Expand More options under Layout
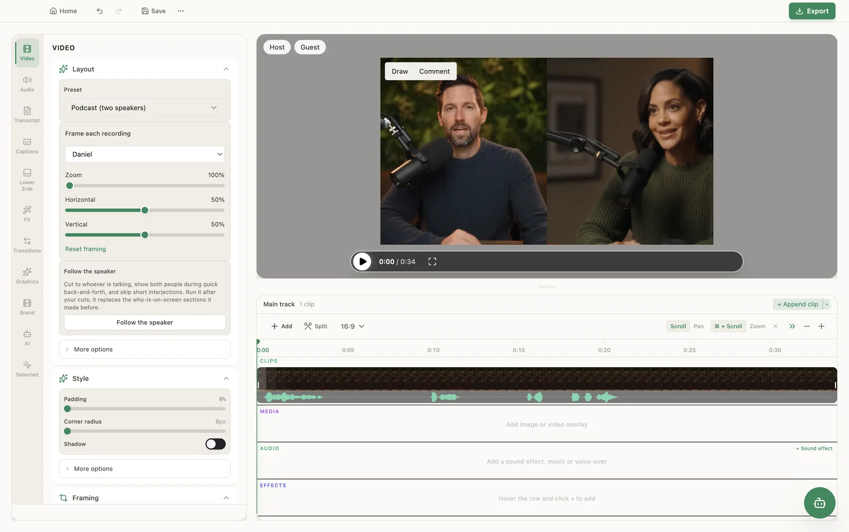The height and width of the screenshot is (532, 849). click(x=144, y=349)
